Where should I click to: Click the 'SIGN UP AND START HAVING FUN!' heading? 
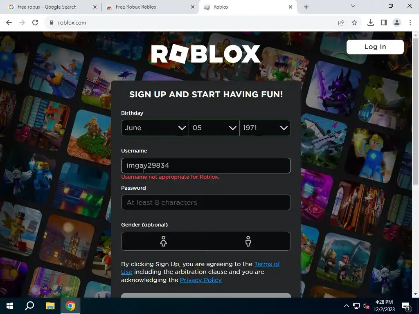tap(206, 94)
